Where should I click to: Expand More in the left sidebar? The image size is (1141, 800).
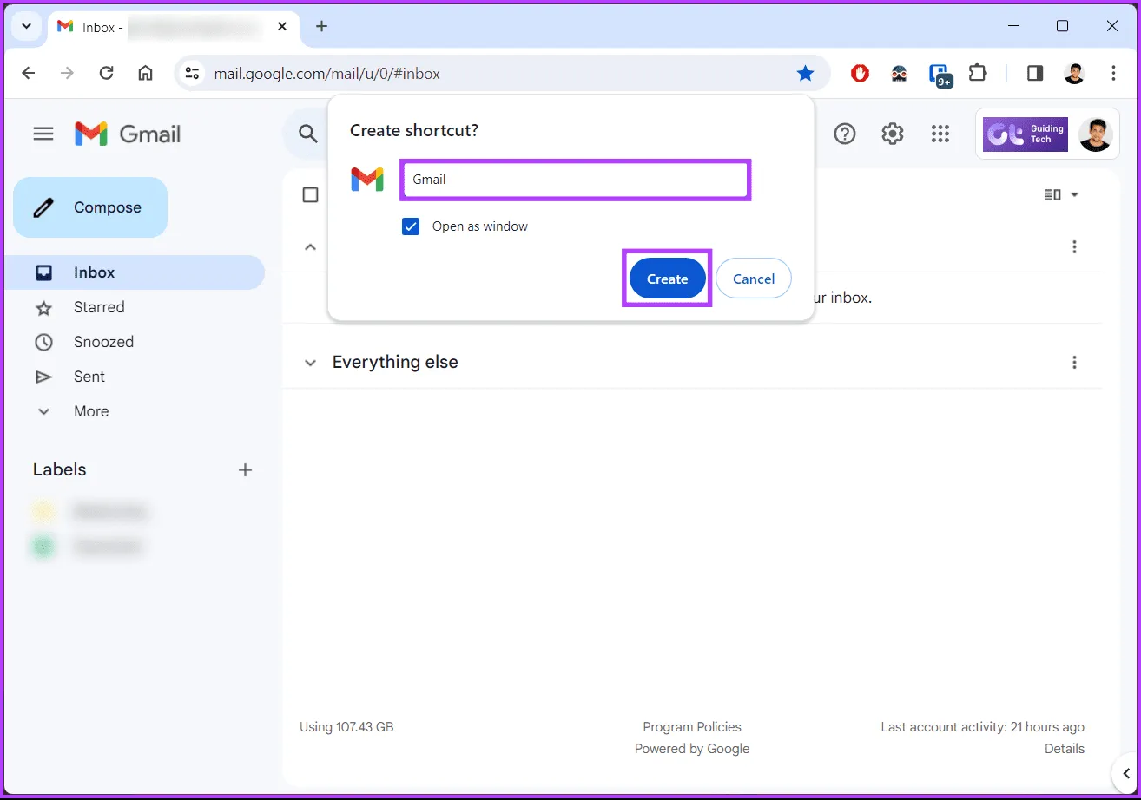pos(90,411)
